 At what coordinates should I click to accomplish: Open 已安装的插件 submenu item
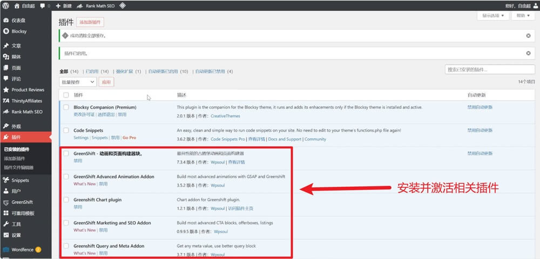point(17,149)
